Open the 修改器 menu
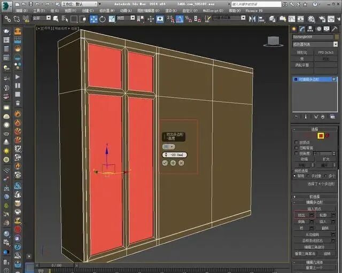Image resolution: width=342 pixels, height=273 pixels. (x=107, y=11)
